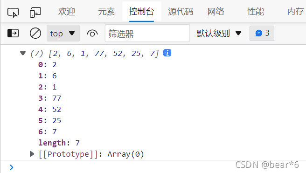Open the 性能 tab

tap(256, 12)
